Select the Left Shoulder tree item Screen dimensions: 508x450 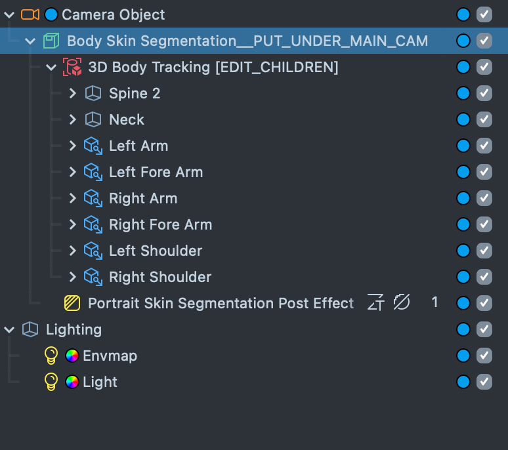[156, 251]
